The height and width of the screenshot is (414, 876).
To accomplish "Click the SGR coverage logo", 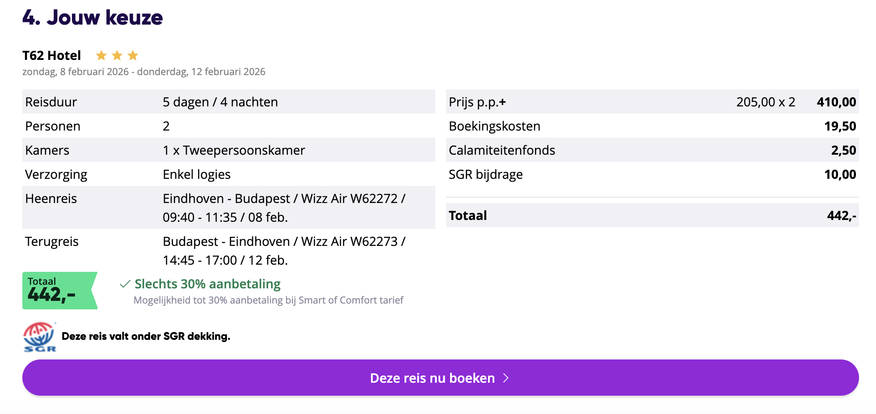I will [39, 336].
